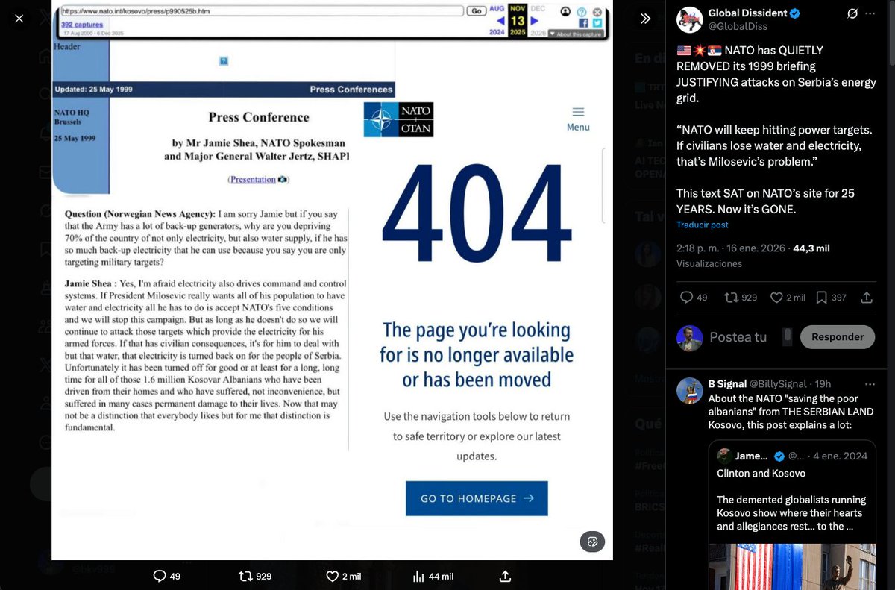Click the verified badge next to Global Dissident

795,13
